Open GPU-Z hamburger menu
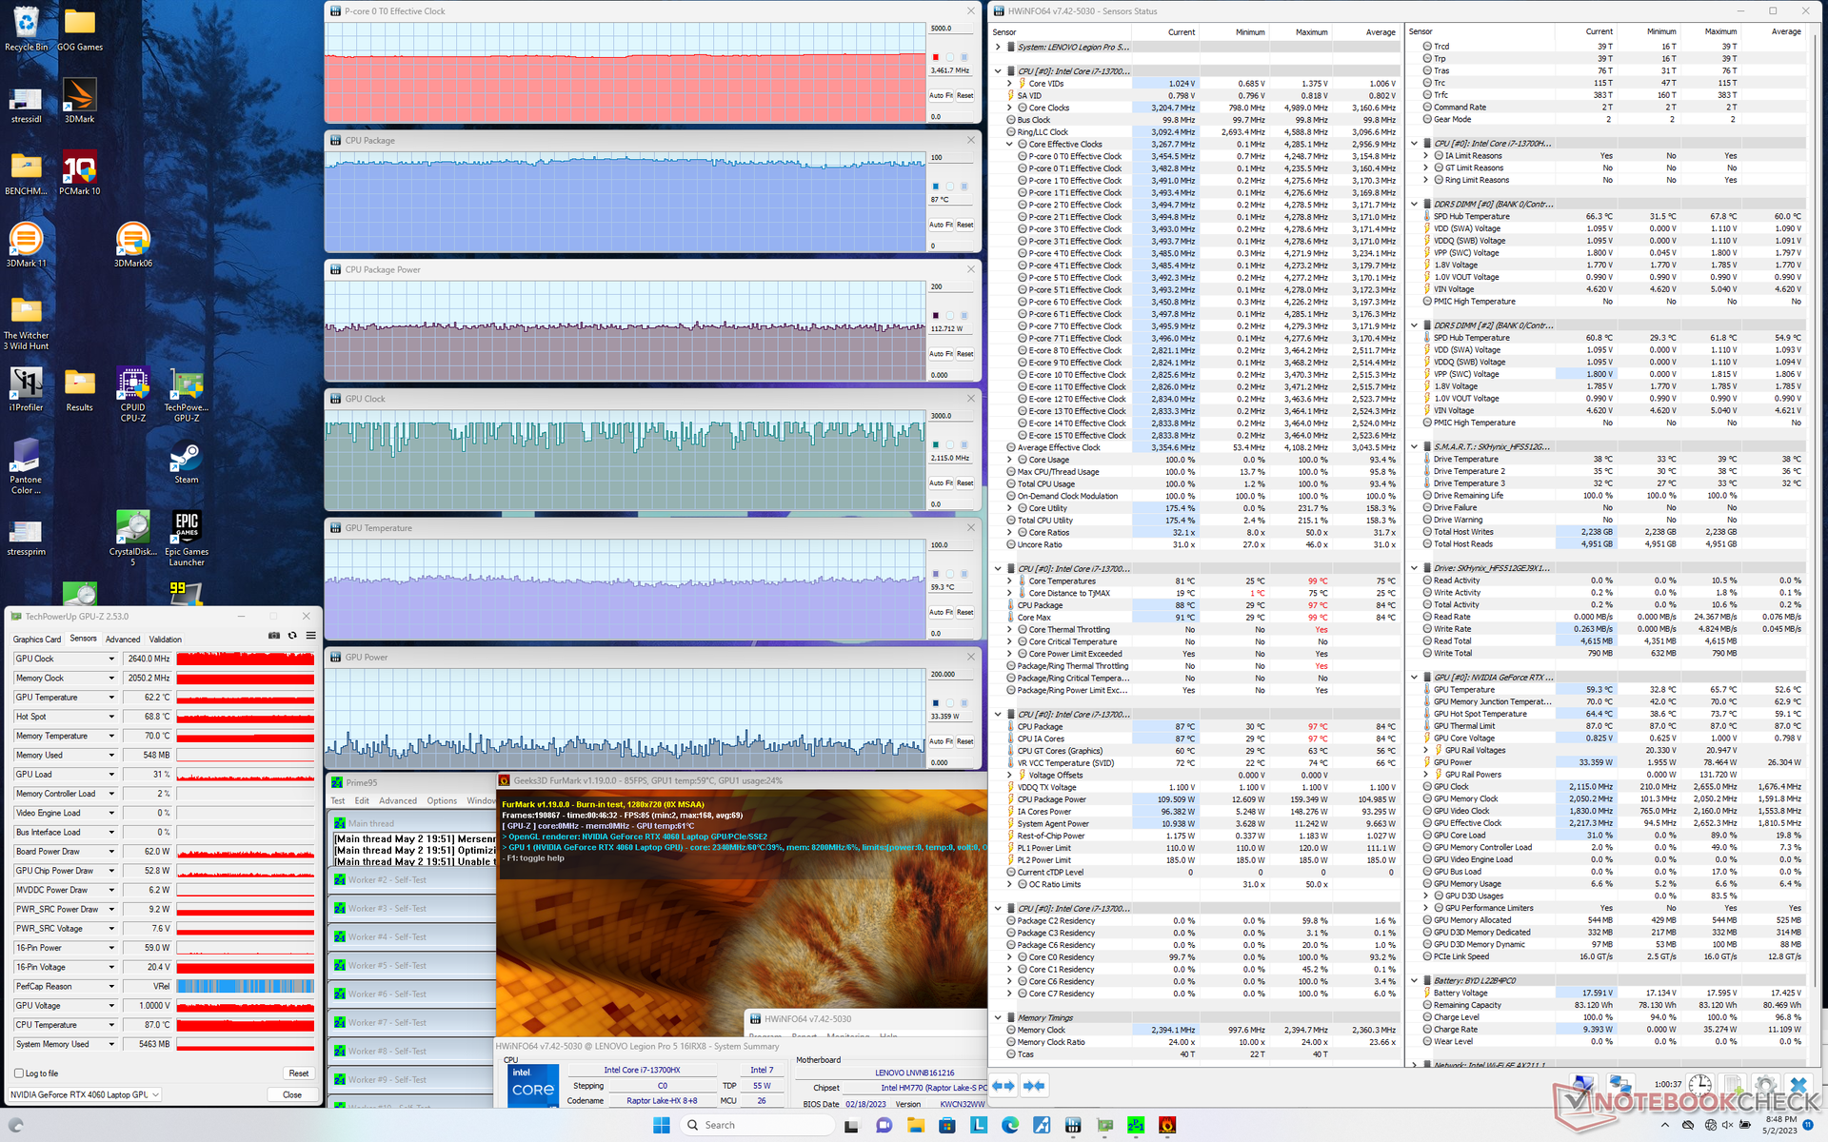Viewport: 1828px width, 1142px height. point(310,636)
